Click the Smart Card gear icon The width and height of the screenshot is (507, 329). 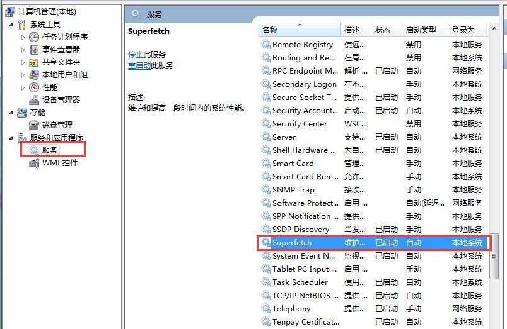tap(265, 163)
